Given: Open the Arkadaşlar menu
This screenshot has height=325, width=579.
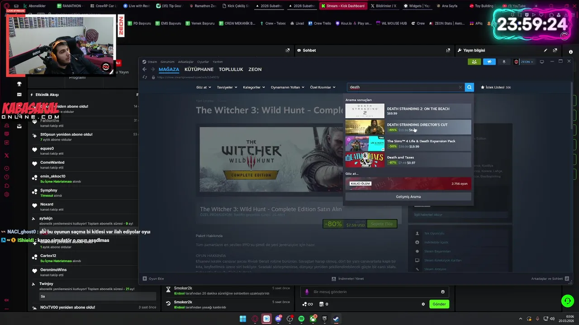Looking at the screenshot, I should point(186,62).
